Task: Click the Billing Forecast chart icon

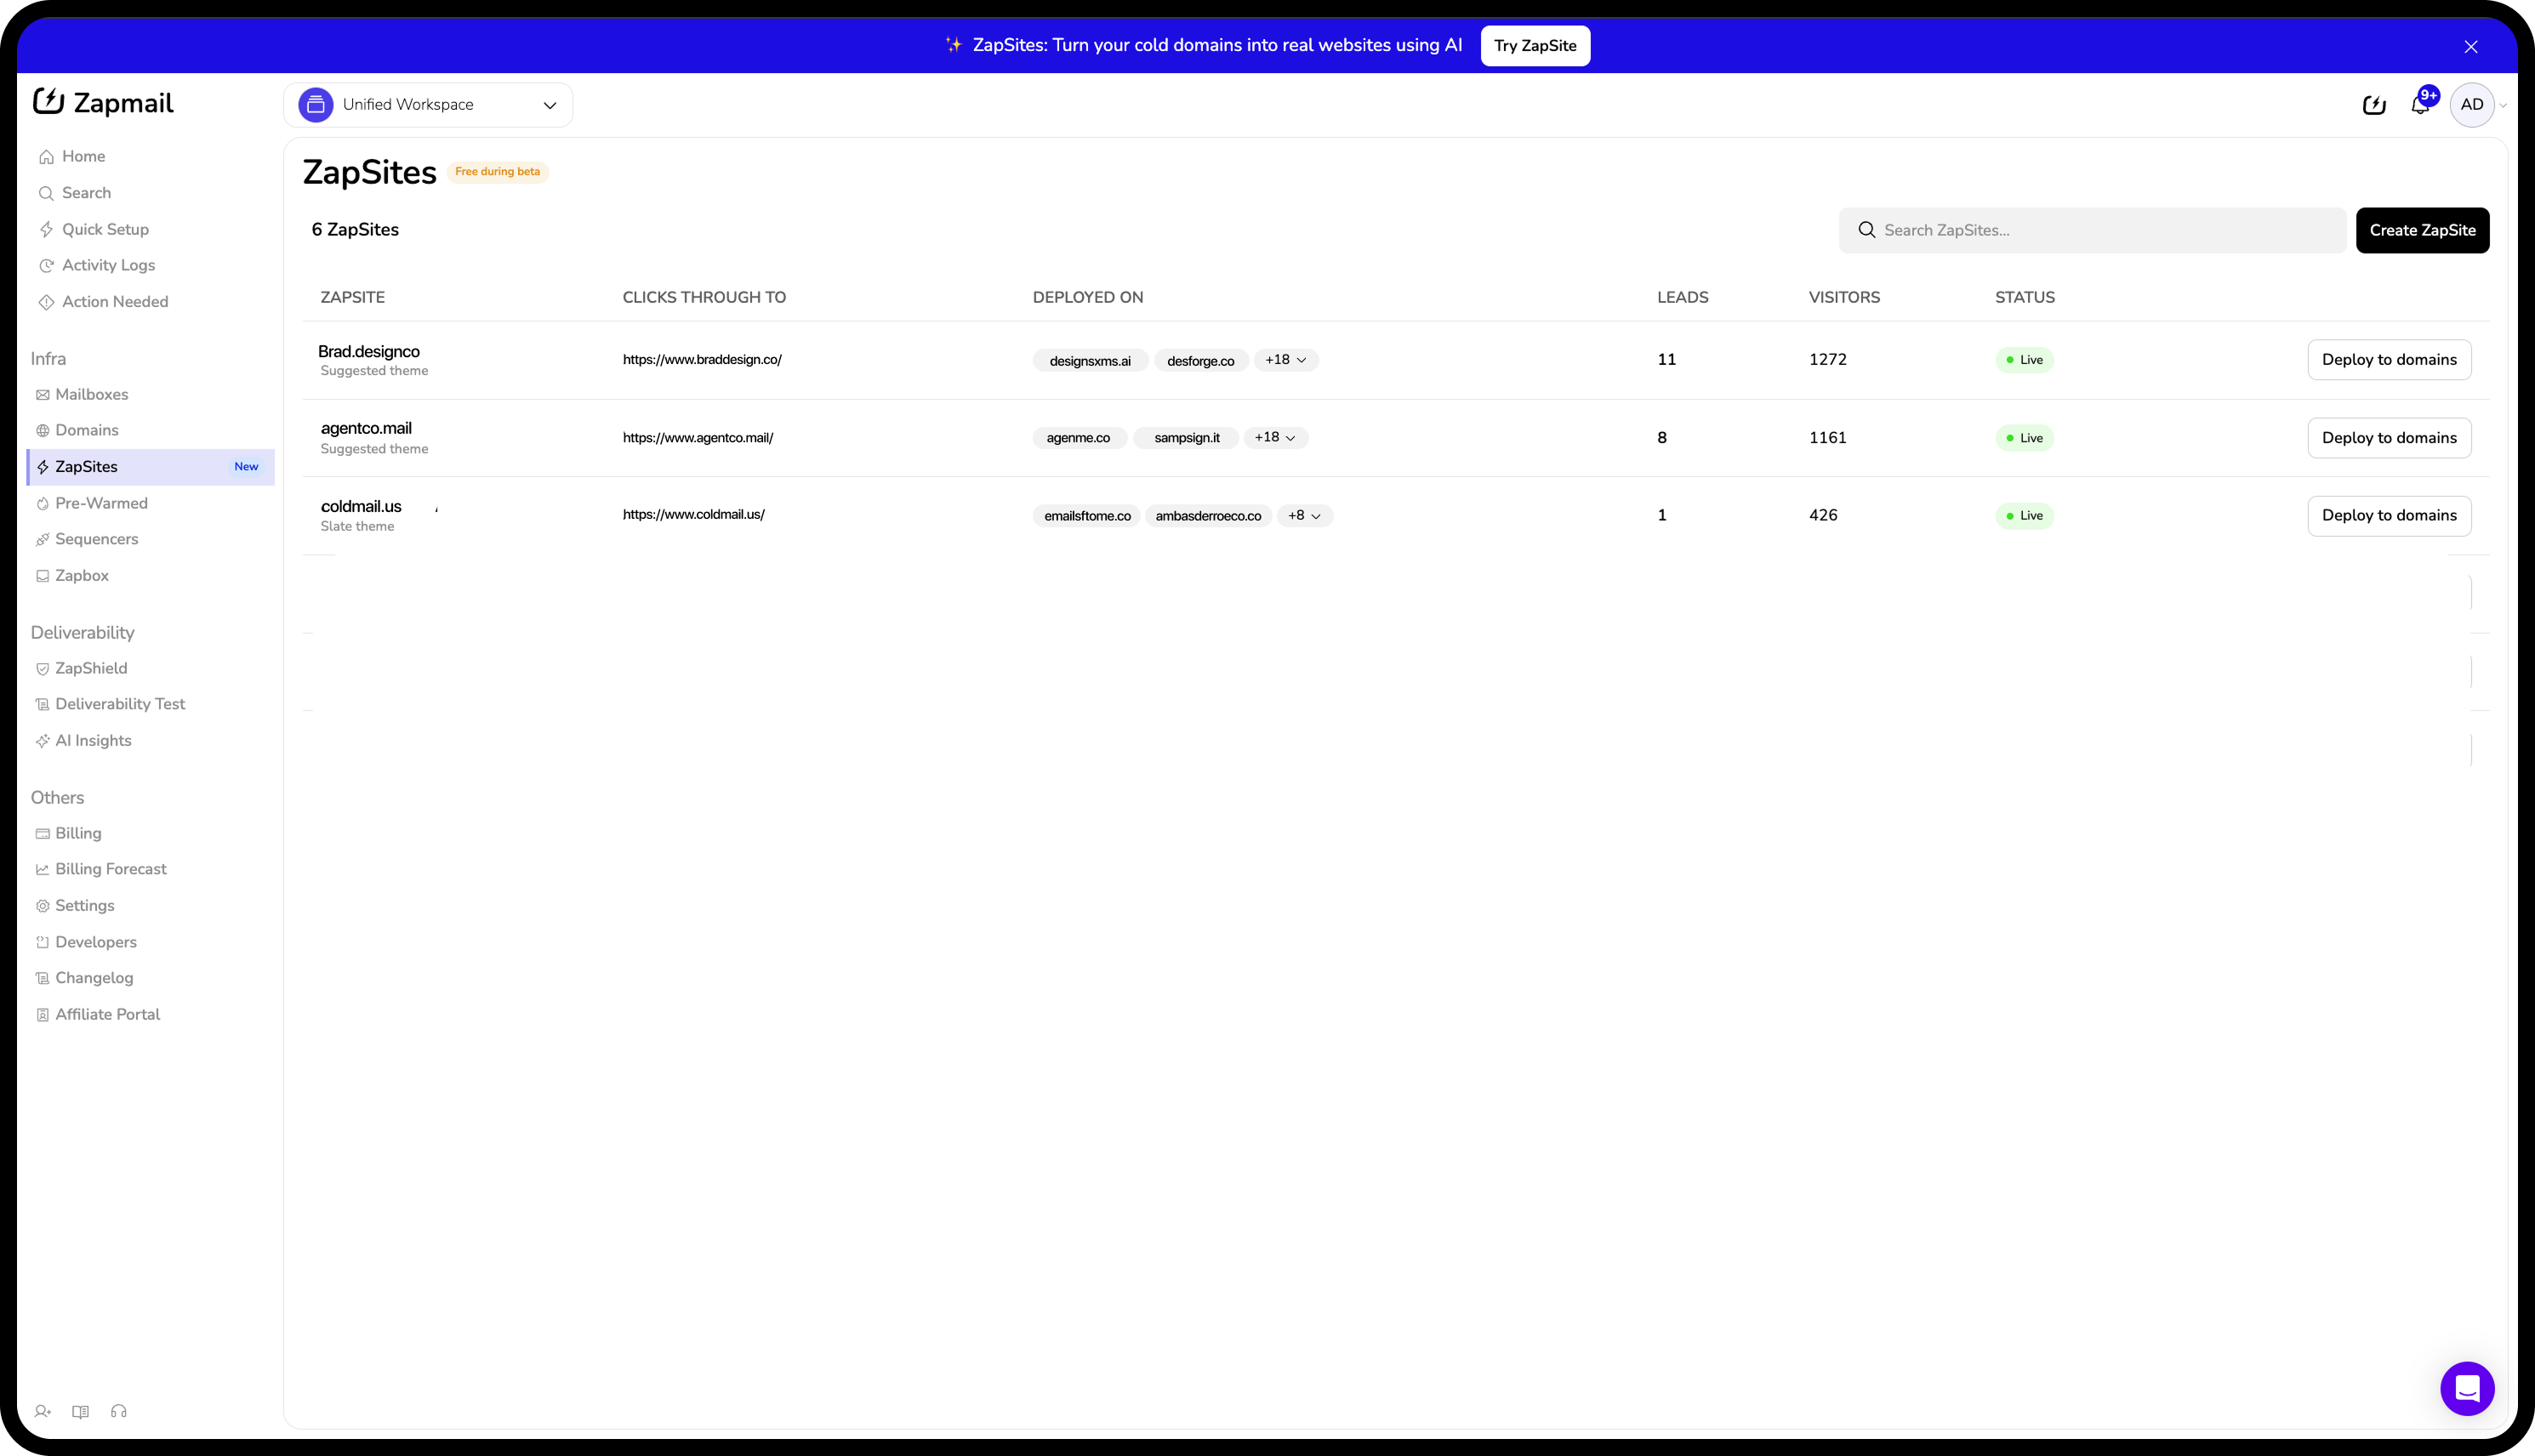Action: coord(43,870)
